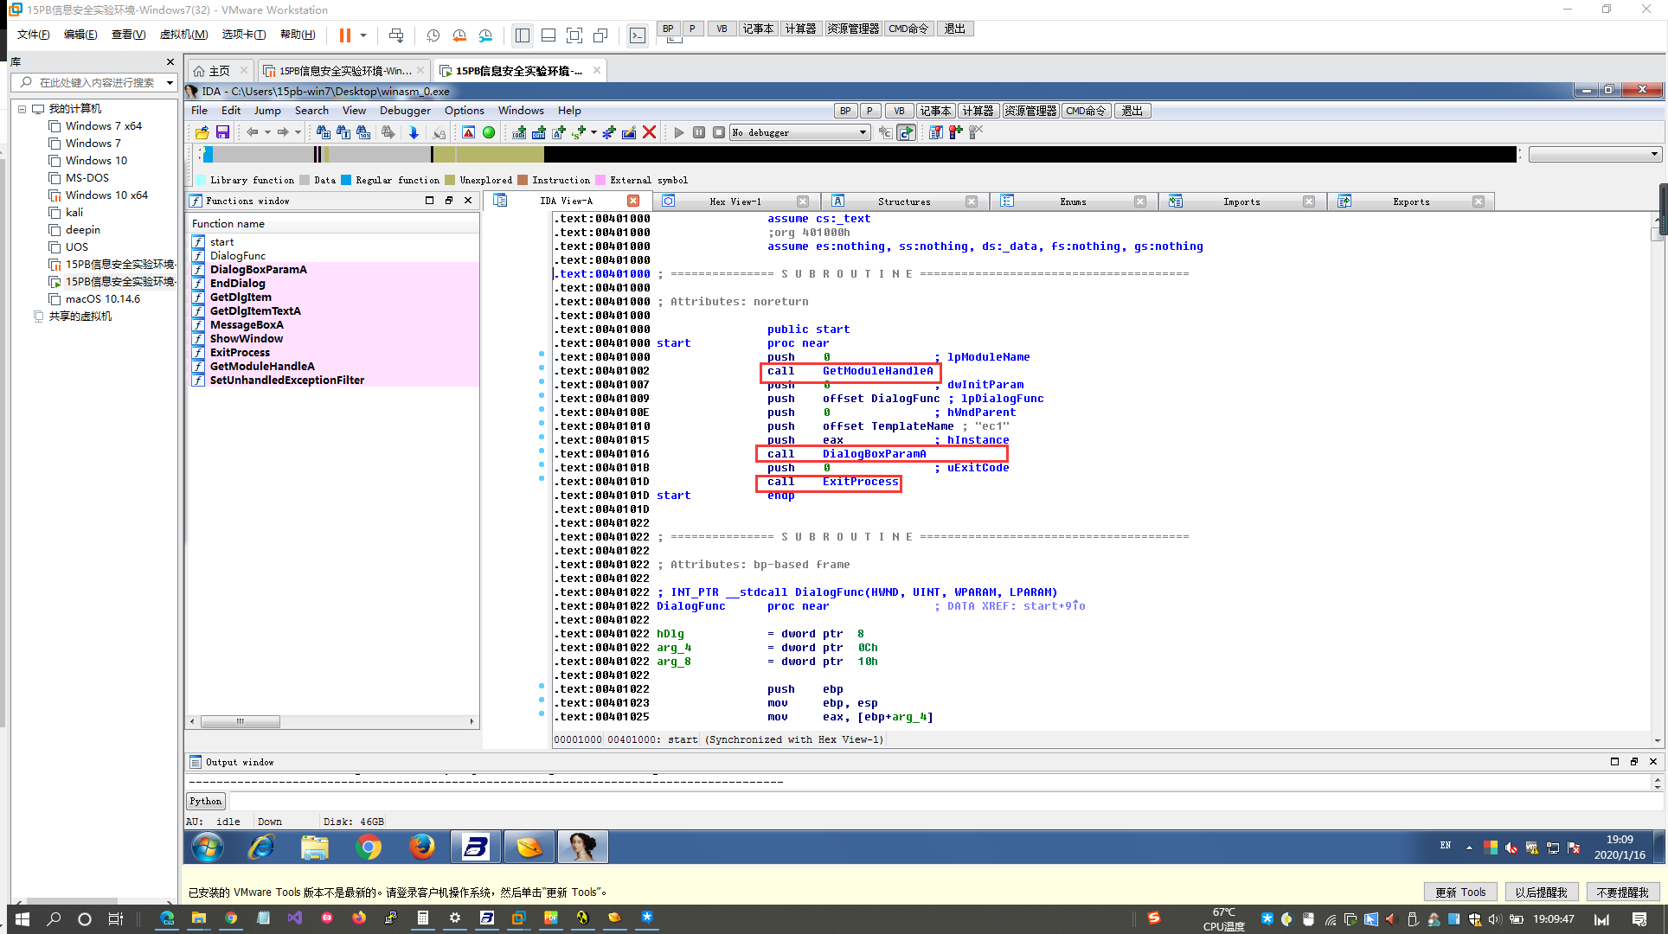Image resolution: width=1668 pixels, height=934 pixels.
Task: Click the 更新 Tools button
Action: [x=1460, y=892]
